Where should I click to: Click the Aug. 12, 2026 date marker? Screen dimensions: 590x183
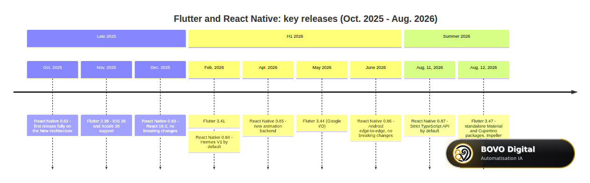pyautogui.click(x=484, y=70)
